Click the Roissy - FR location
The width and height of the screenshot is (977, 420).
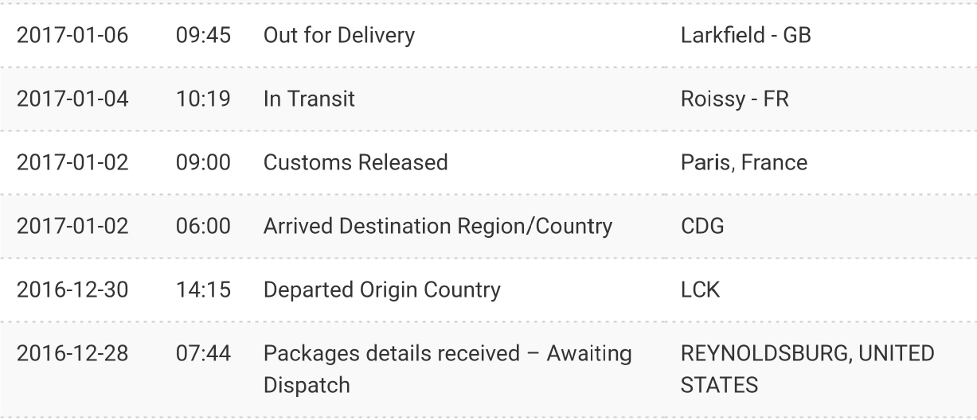735,99
